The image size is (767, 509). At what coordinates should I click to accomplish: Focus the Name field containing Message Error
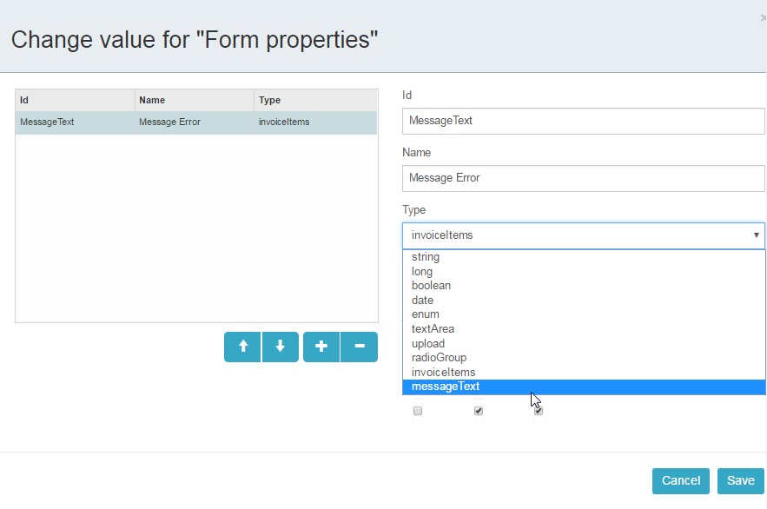pos(583,178)
